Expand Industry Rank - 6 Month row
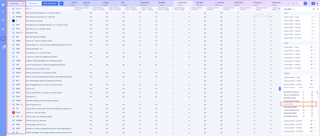Image resolution: width=320 pixels, height=136 pixels. pyautogui.click(x=301, y=124)
